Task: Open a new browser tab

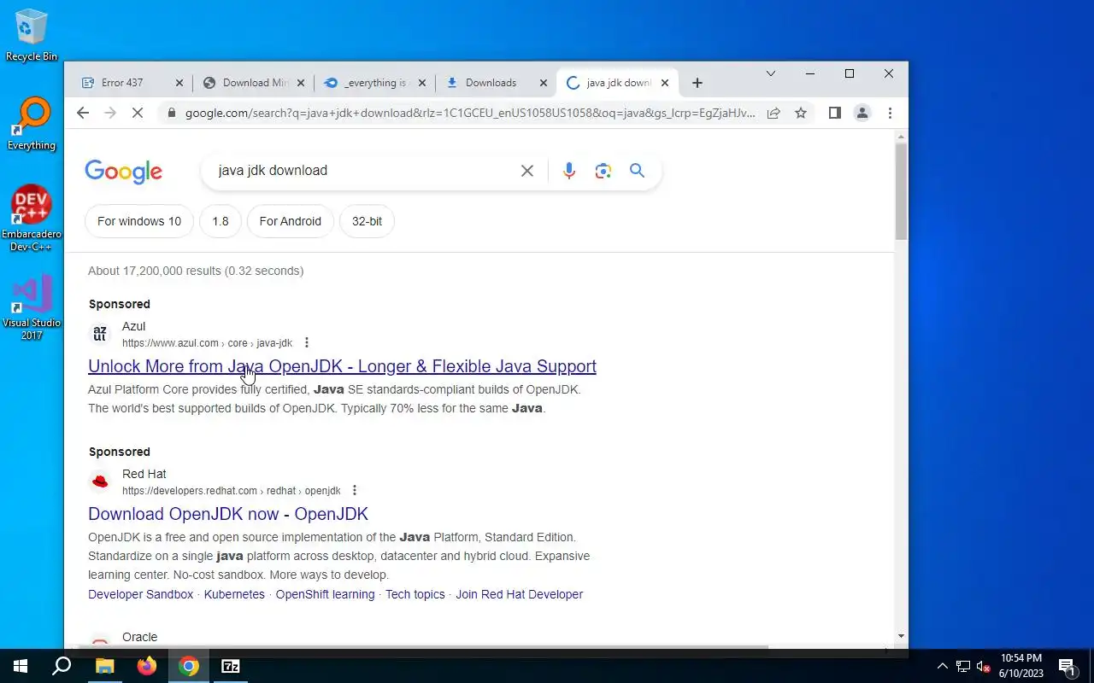Action: (x=697, y=83)
